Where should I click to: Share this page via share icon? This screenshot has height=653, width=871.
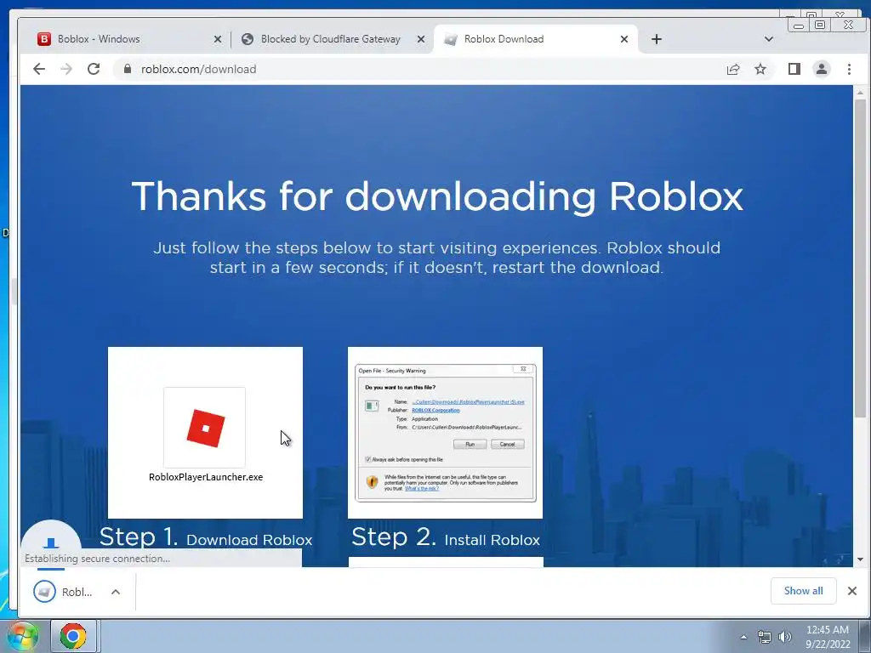733,69
